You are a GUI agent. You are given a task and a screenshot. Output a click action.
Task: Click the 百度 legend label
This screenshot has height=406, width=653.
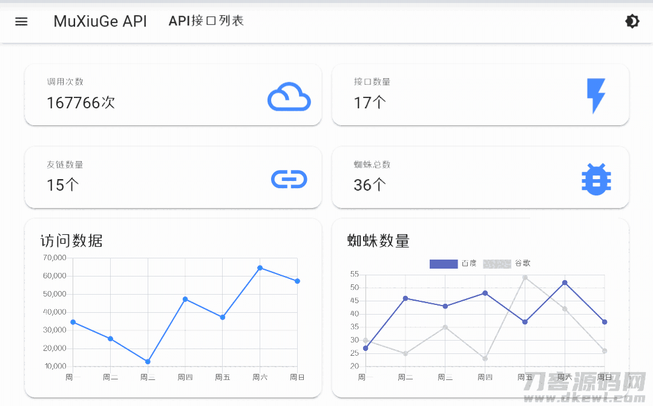tap(469, 263)
